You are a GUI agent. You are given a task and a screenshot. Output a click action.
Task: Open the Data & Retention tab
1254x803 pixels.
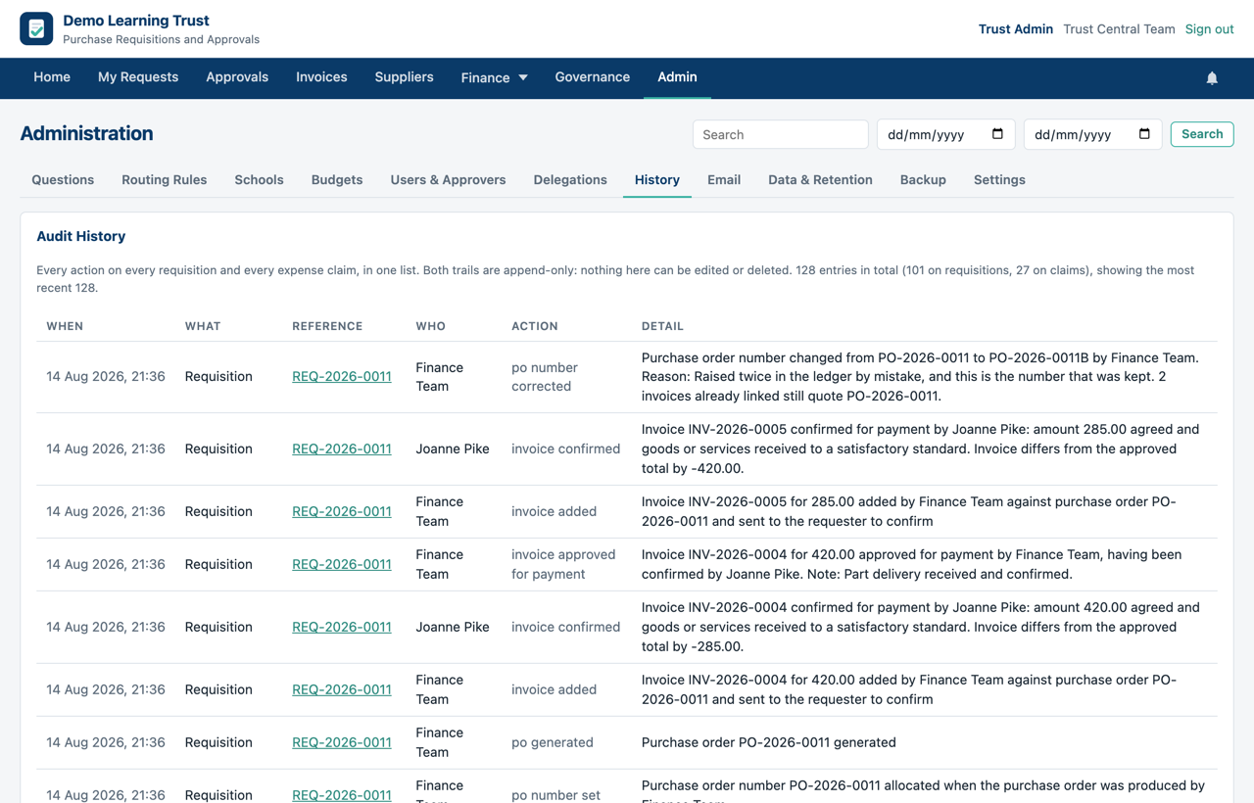tap(820, 180)
